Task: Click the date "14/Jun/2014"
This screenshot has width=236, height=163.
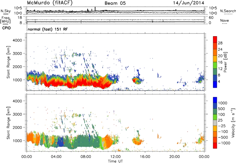Action: (189, 3)
